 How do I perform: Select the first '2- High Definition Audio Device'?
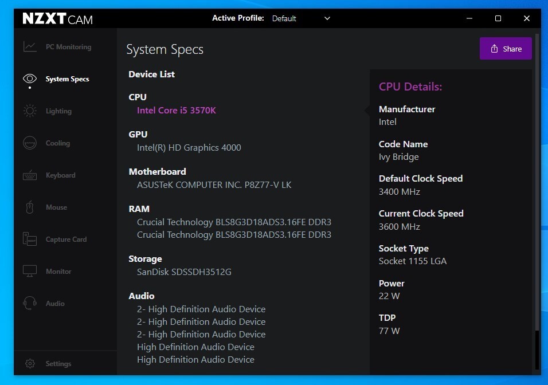click(201, 309)
